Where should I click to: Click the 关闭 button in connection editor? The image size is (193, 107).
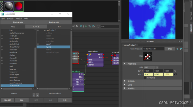(x=65, y=100)
